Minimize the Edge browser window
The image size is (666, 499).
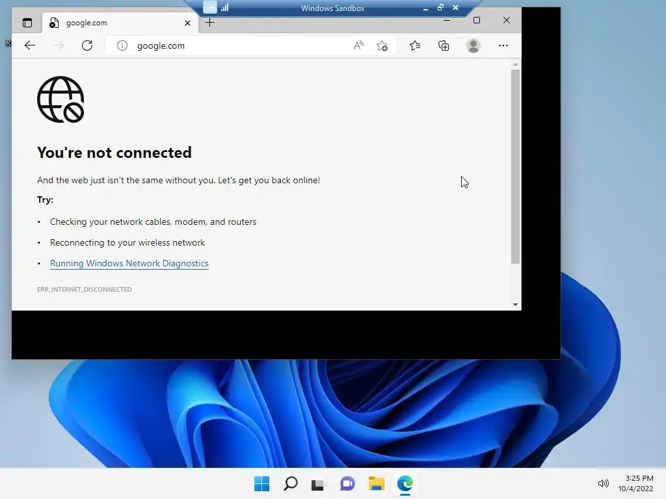[x=447, y=20]
